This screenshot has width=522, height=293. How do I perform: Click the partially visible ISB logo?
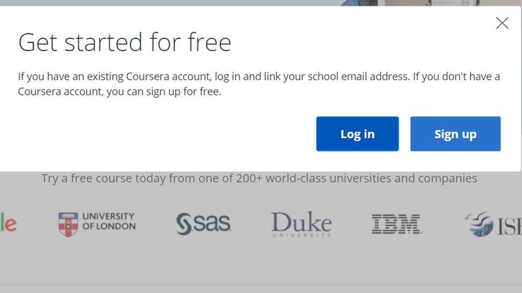tap(492, 224)
